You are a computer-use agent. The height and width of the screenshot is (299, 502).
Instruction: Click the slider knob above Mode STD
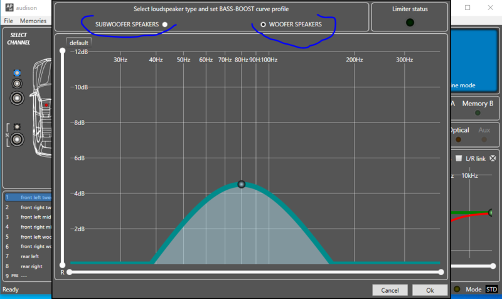[x=493, y=266]
